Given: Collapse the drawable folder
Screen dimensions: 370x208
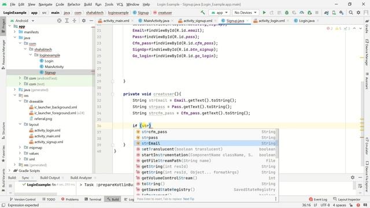Looking at the screenshot, I should pyautogui.click(x=20, y=101).
